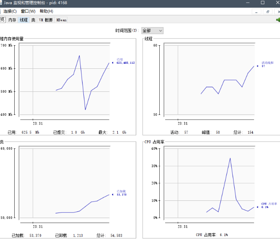
Task: Click the loaded classes chart
Action: point(65,183)
